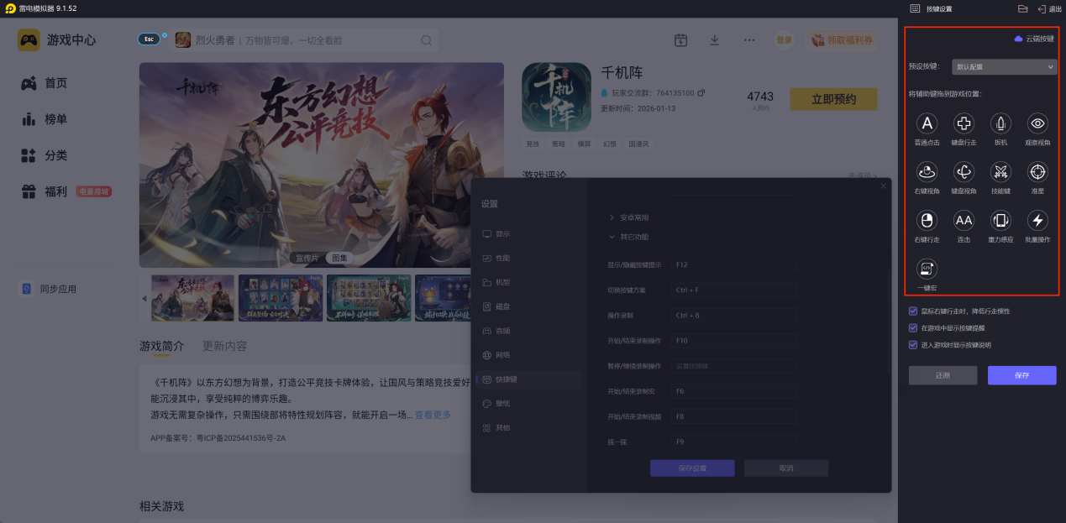This screenshot has width=1066, height=523.
Task: Open the three-dot more menu in Game Center
Action: pyautogui.click(x=749, y=40)
